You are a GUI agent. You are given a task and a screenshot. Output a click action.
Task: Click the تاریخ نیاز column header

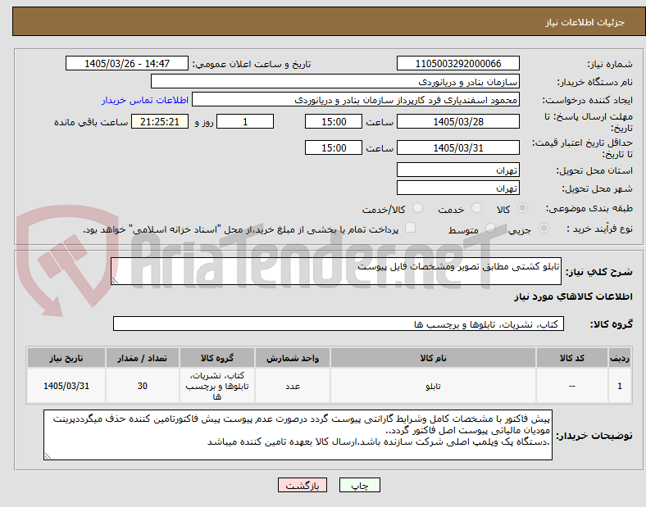pos(66,358)
